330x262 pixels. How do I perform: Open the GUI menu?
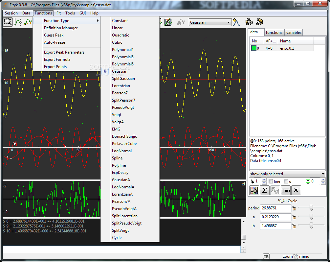83,13
